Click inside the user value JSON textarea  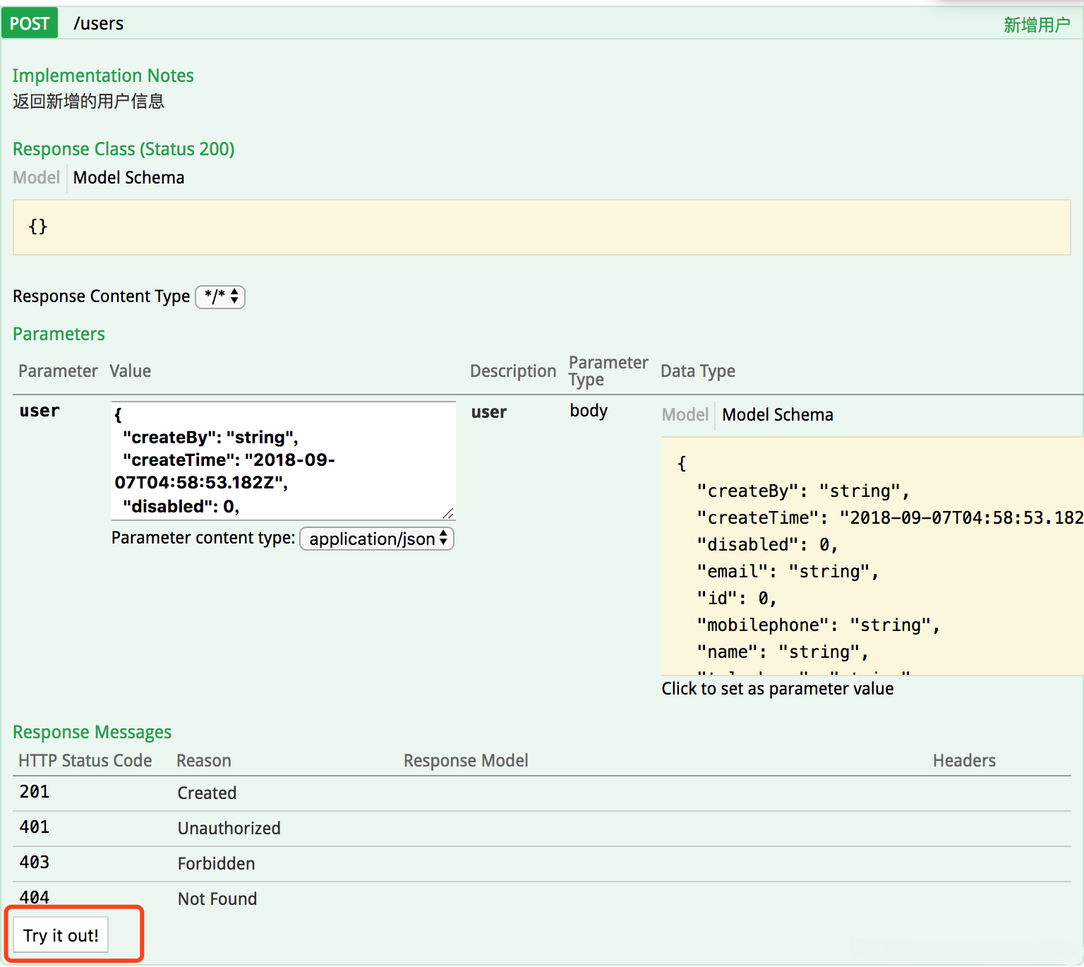(283, 461)
